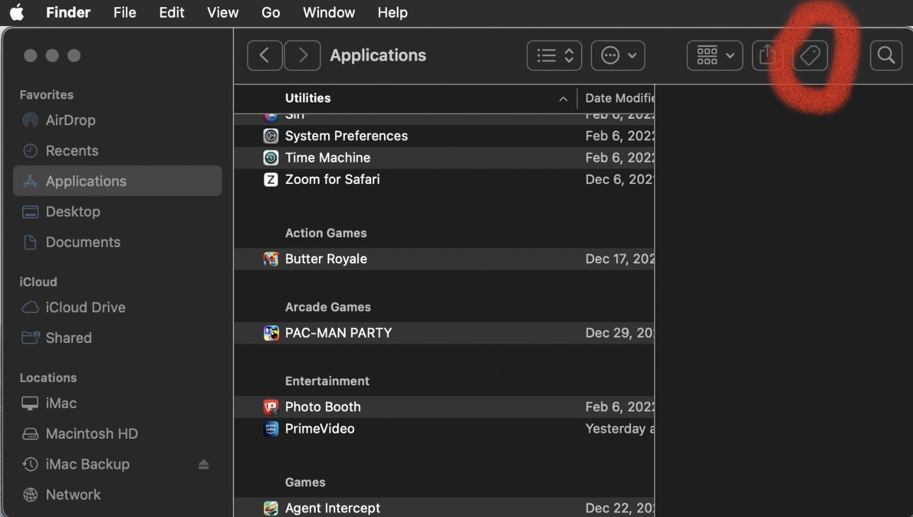
Task: Click the Applications sidebar icon
Action: tap(30, 181)
